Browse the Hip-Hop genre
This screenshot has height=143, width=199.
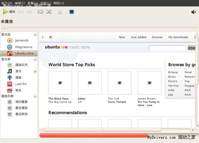pyautogui.click(x=173, y=86)
